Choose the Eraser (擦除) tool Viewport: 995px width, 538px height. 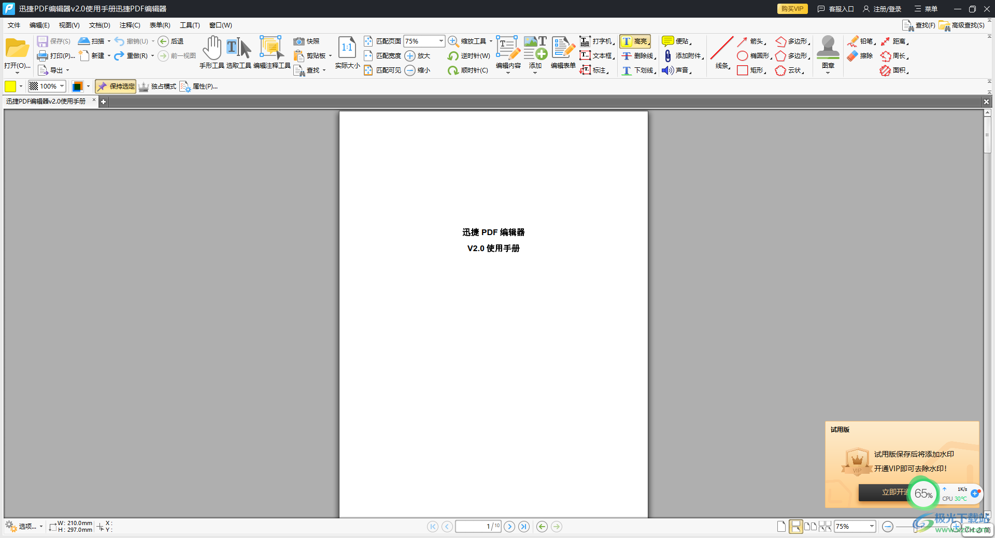pyautogui.click(x=860, y=56)
